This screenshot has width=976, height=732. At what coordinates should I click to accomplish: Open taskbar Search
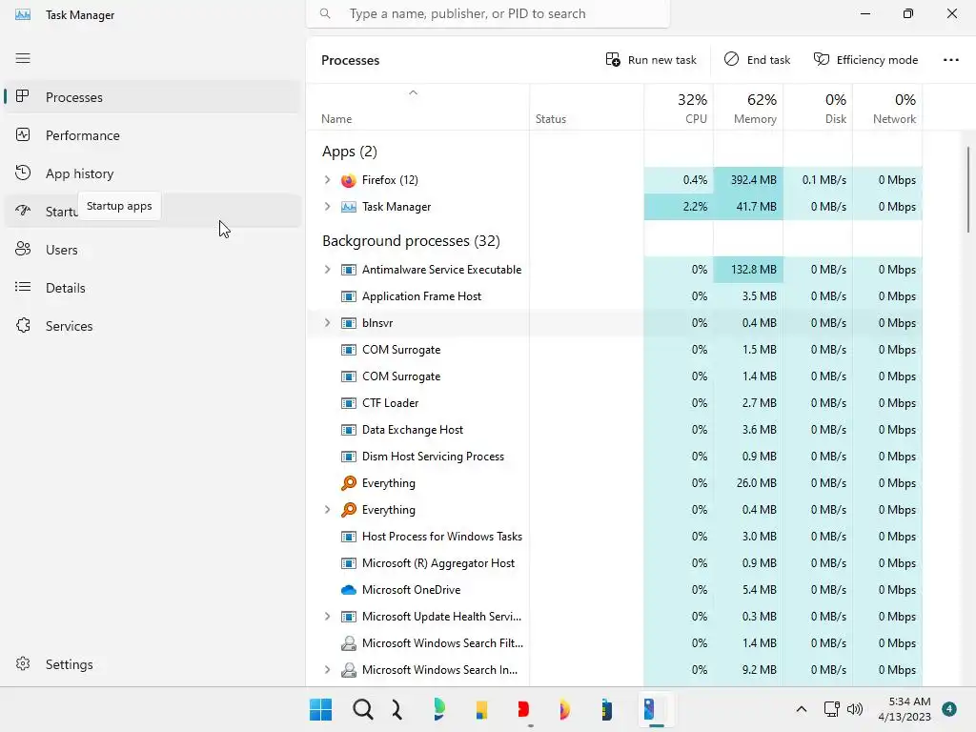coord(363,709)
